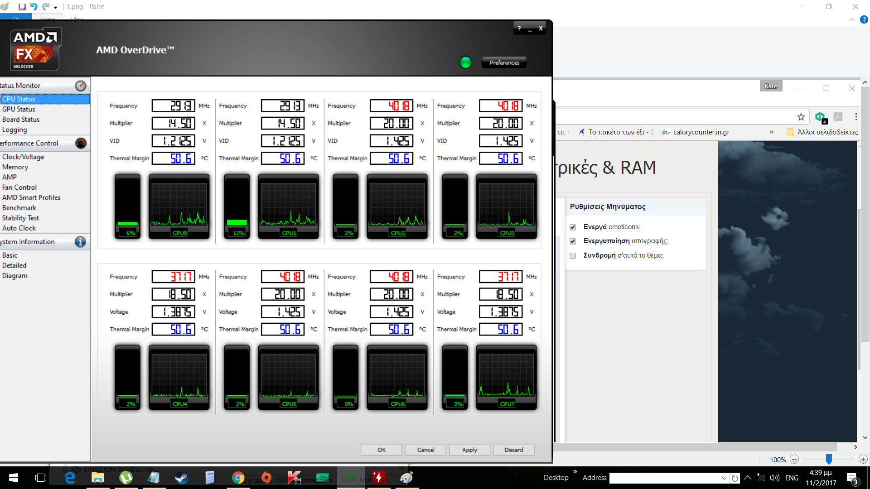
Task: Open the taskbar Address bar dropdown
Action: coord(724,478)
